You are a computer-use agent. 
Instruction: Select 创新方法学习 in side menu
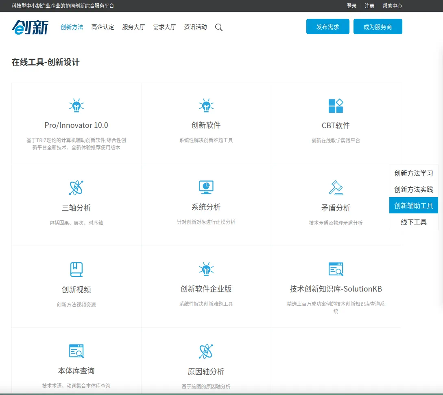pos(414,173)
